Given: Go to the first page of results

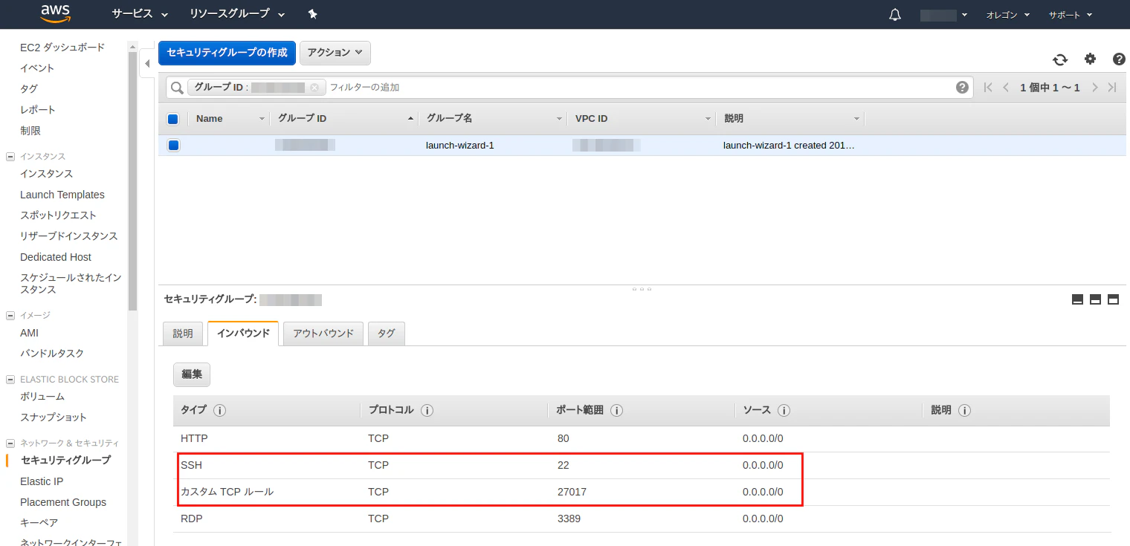Looking at the screenshot, I should (988, 88).
